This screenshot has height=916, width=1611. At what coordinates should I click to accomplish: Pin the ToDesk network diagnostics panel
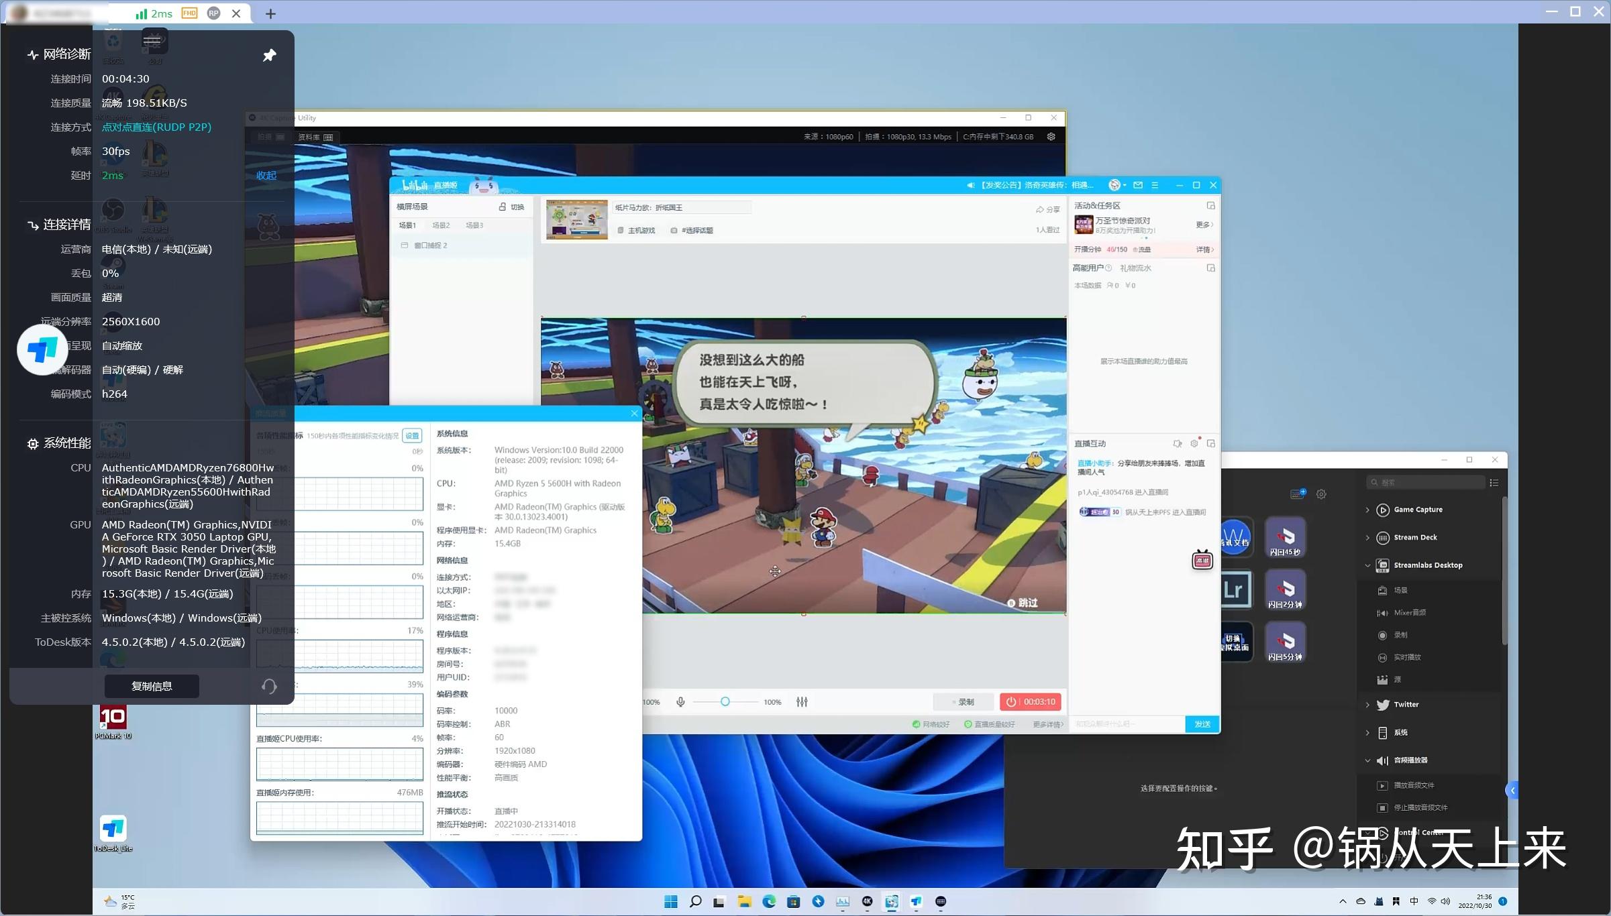pyautogui.click(x=269, y=55)
